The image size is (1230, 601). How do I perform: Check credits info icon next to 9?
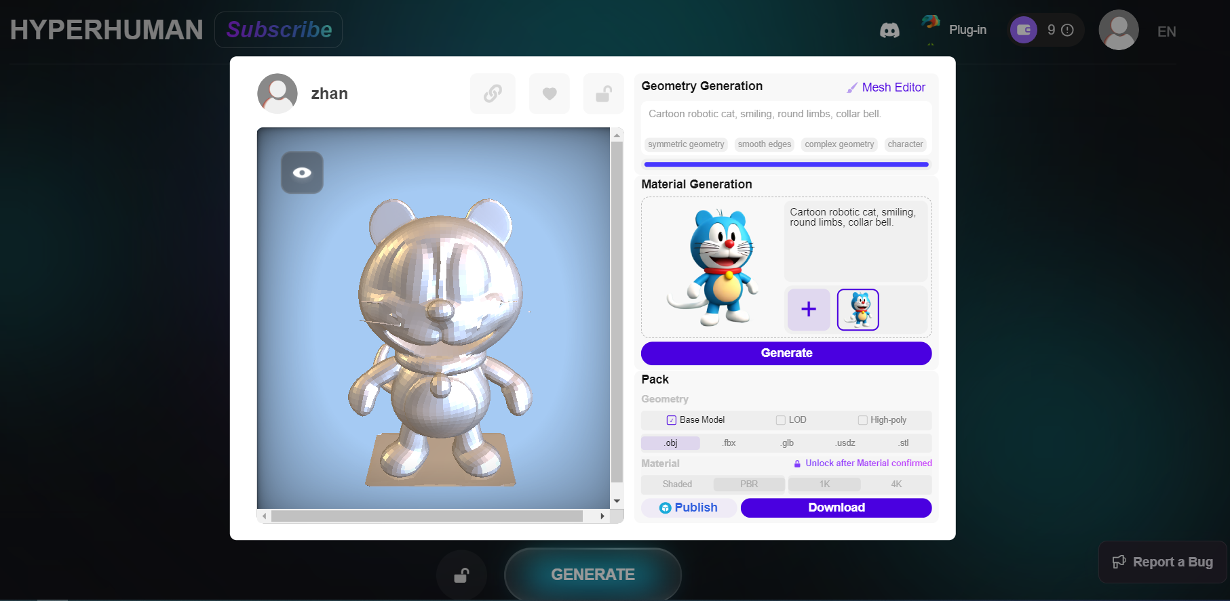click(x=1067, y=30)
